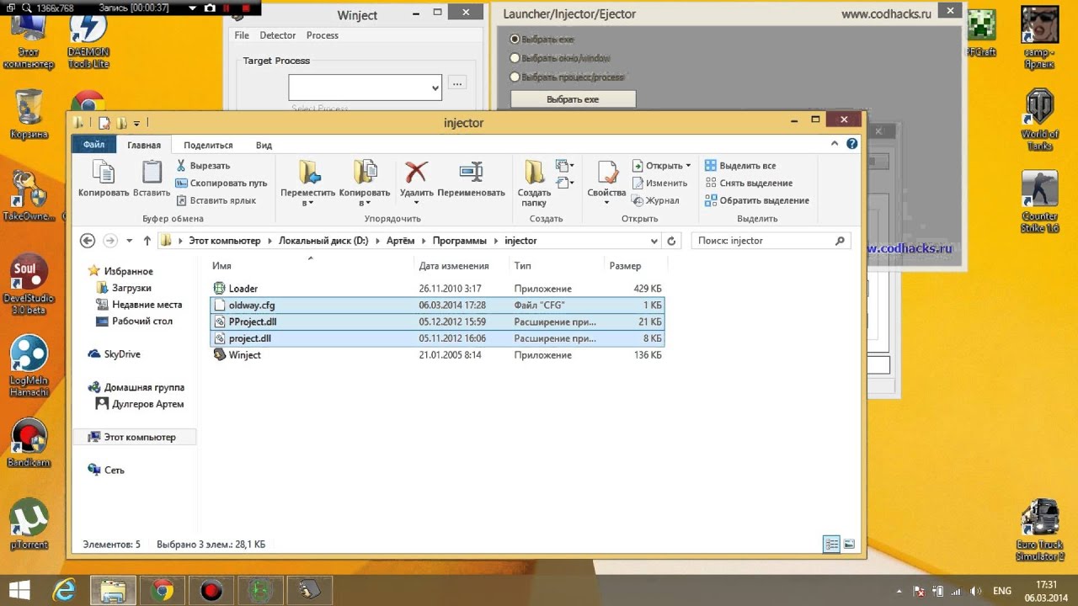Screen dimensions: 1078x606
Task: Click Paste shortcut (Вставить ярлык)
Action: [216, 200]
